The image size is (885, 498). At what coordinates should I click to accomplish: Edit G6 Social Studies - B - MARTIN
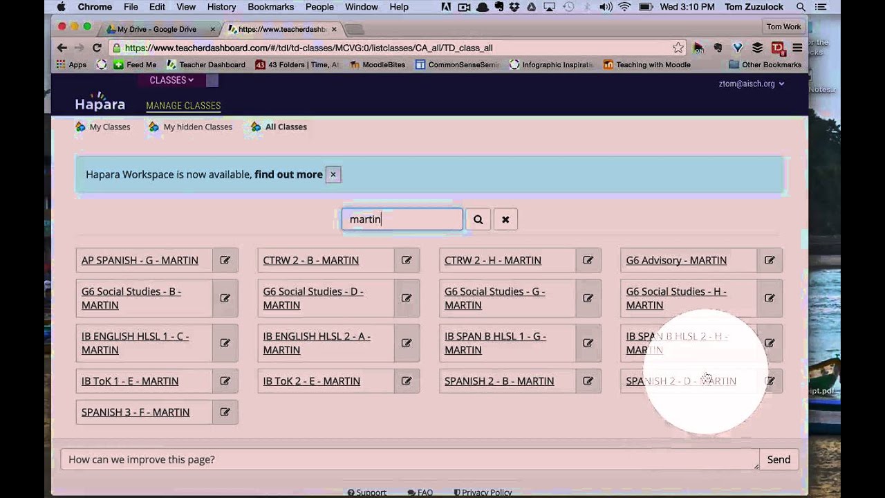(225, 298)
